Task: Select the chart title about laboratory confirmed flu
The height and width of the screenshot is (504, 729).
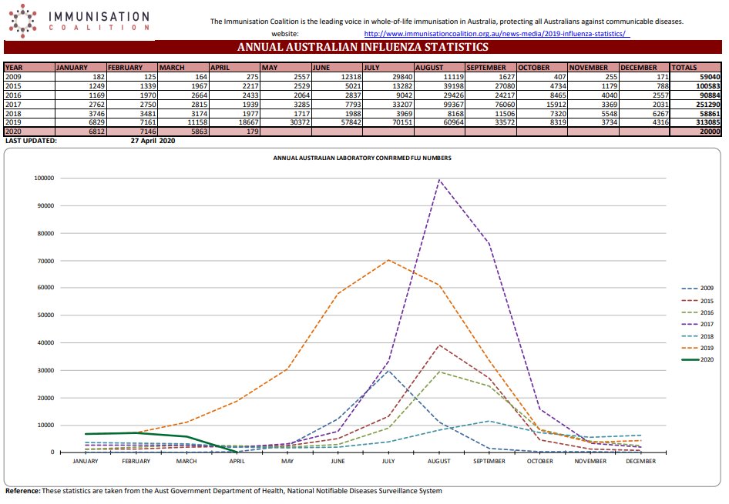Action: tap(362, 158)
